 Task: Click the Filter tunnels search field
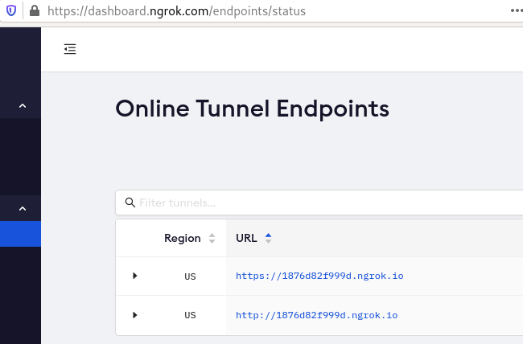(319, 203)
